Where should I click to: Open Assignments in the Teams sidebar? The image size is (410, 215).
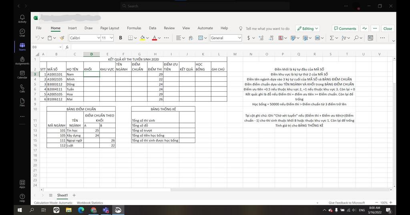[22, 61]
